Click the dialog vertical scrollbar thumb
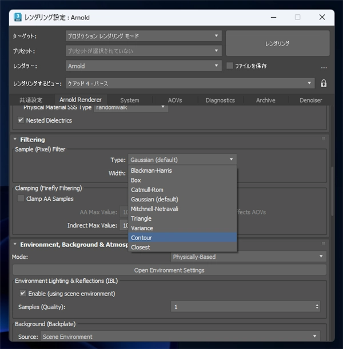 tap(332, 192)
